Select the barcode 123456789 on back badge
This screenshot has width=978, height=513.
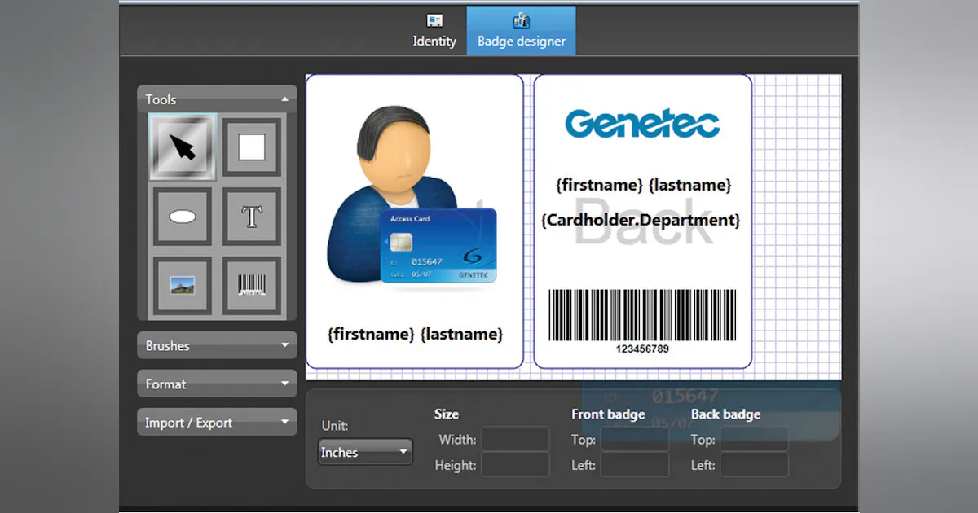point(642,321)
